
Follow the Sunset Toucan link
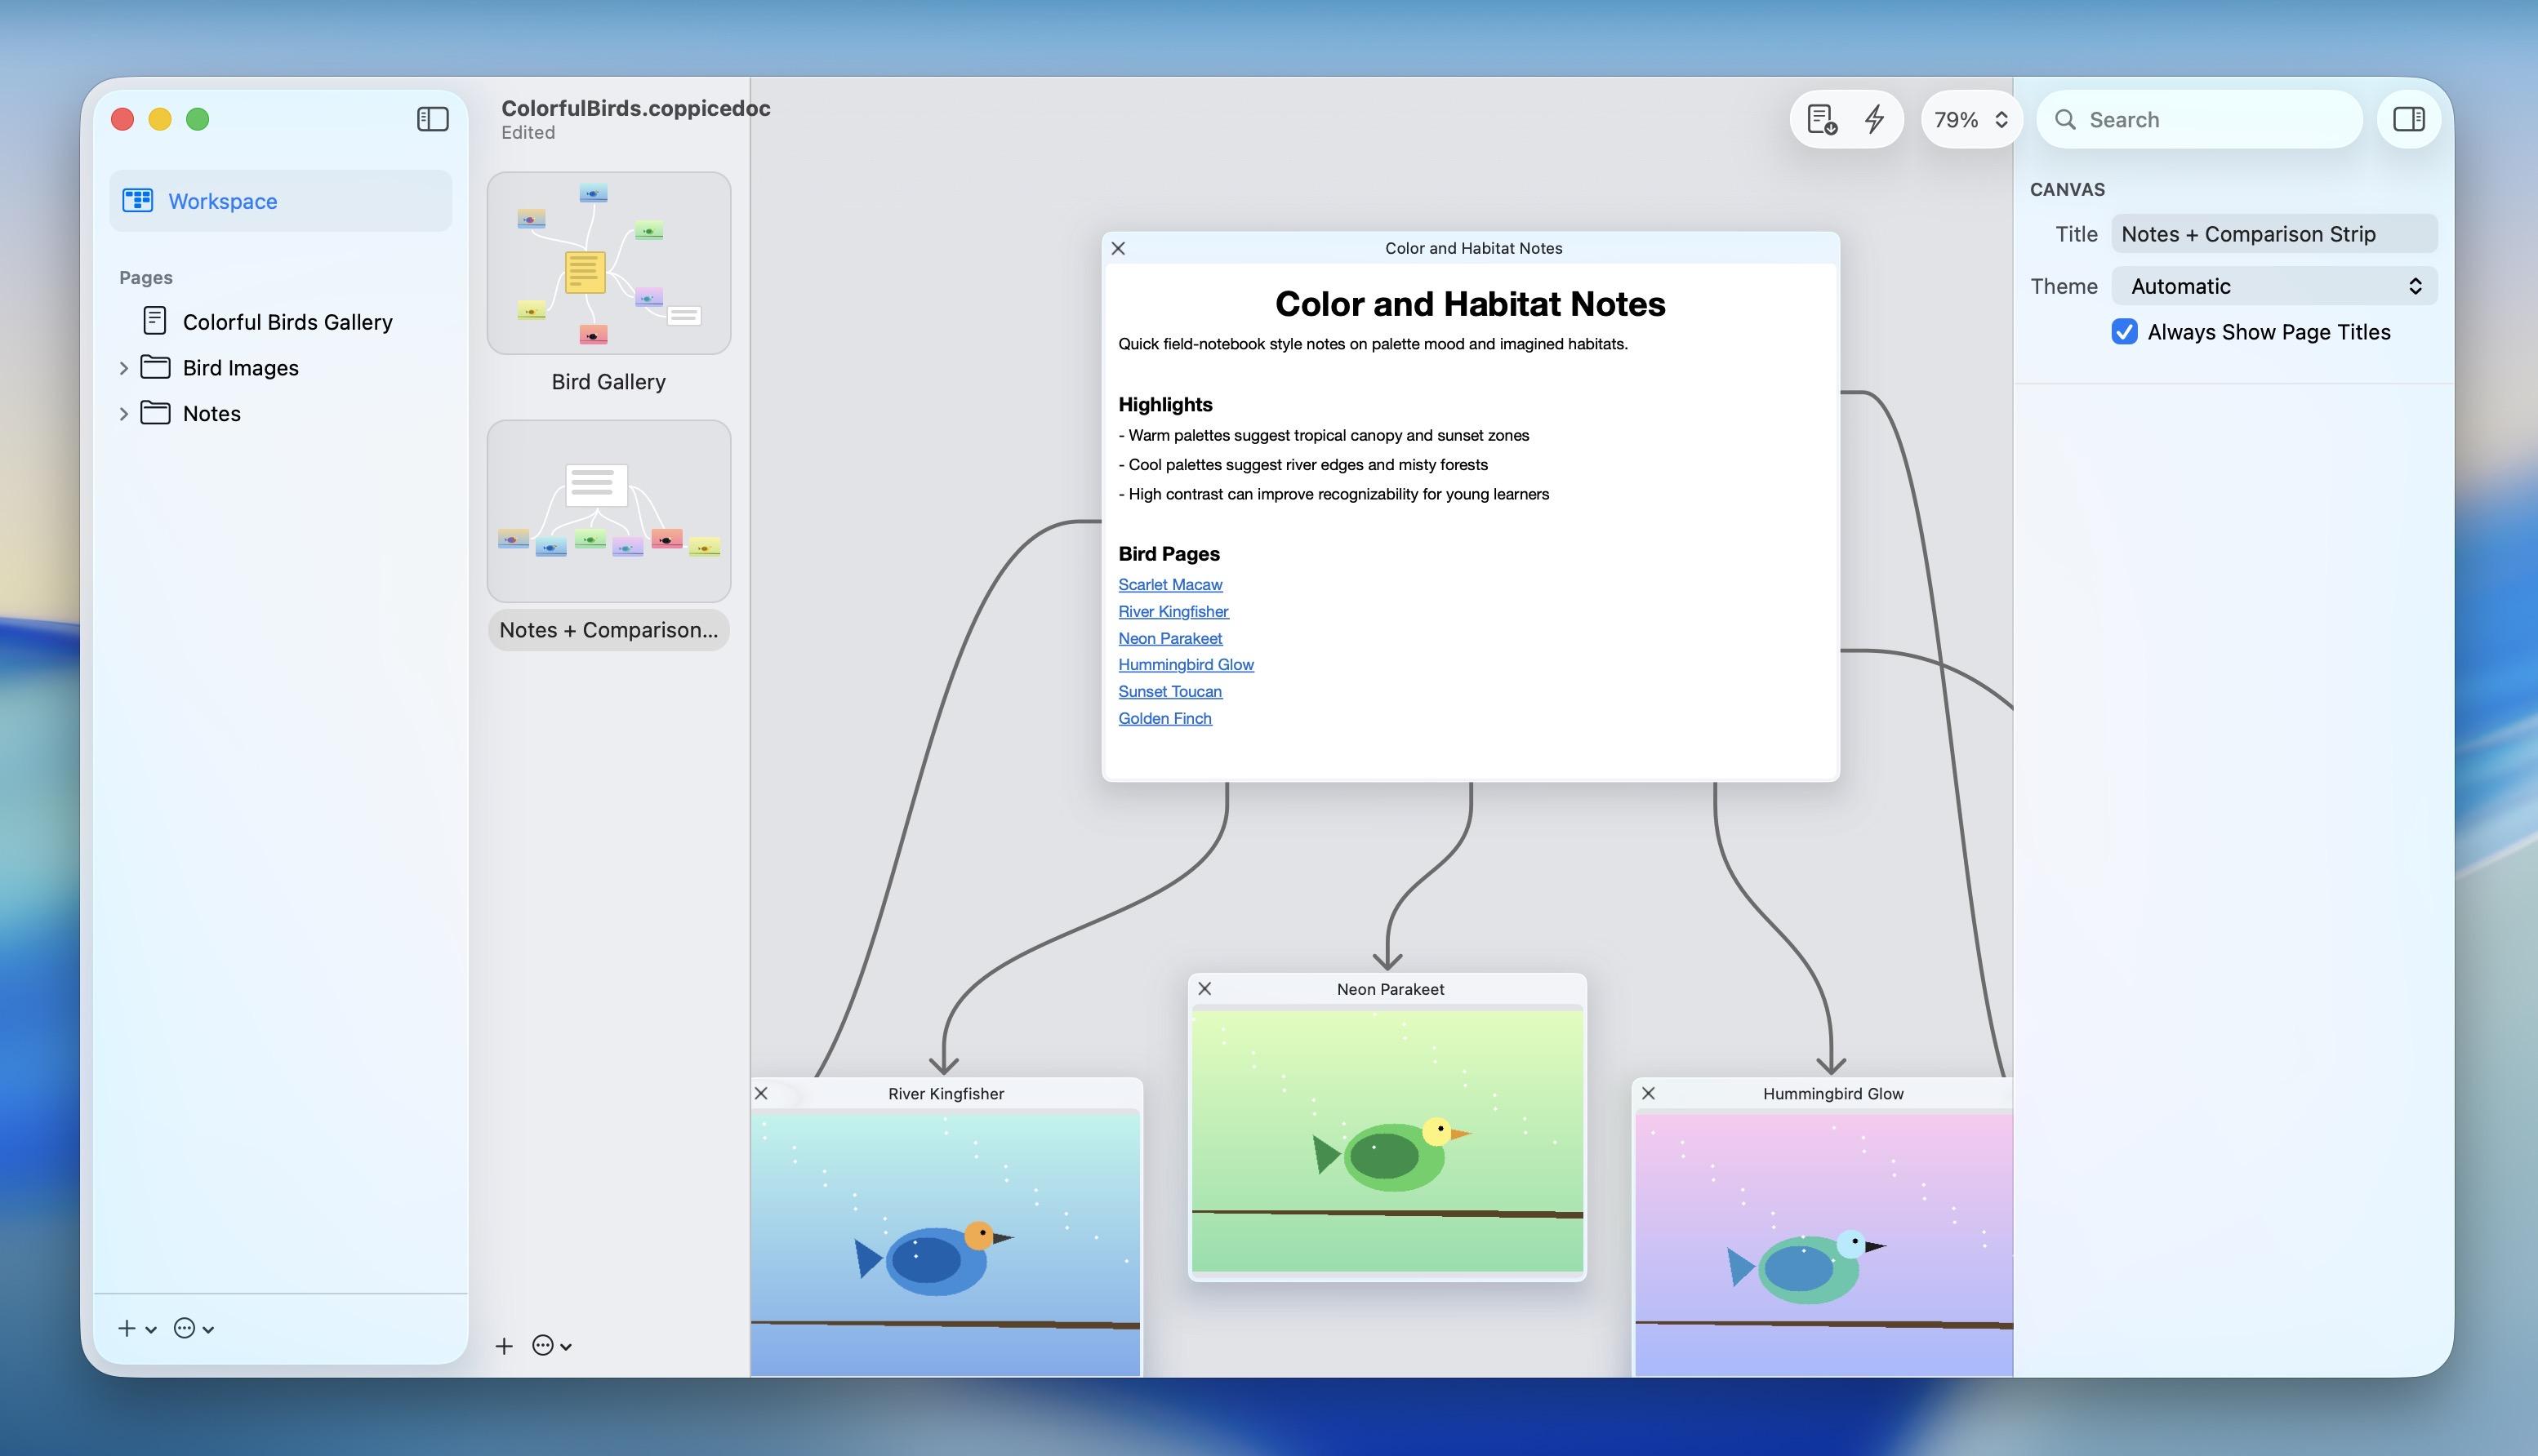click(1169, 692)
